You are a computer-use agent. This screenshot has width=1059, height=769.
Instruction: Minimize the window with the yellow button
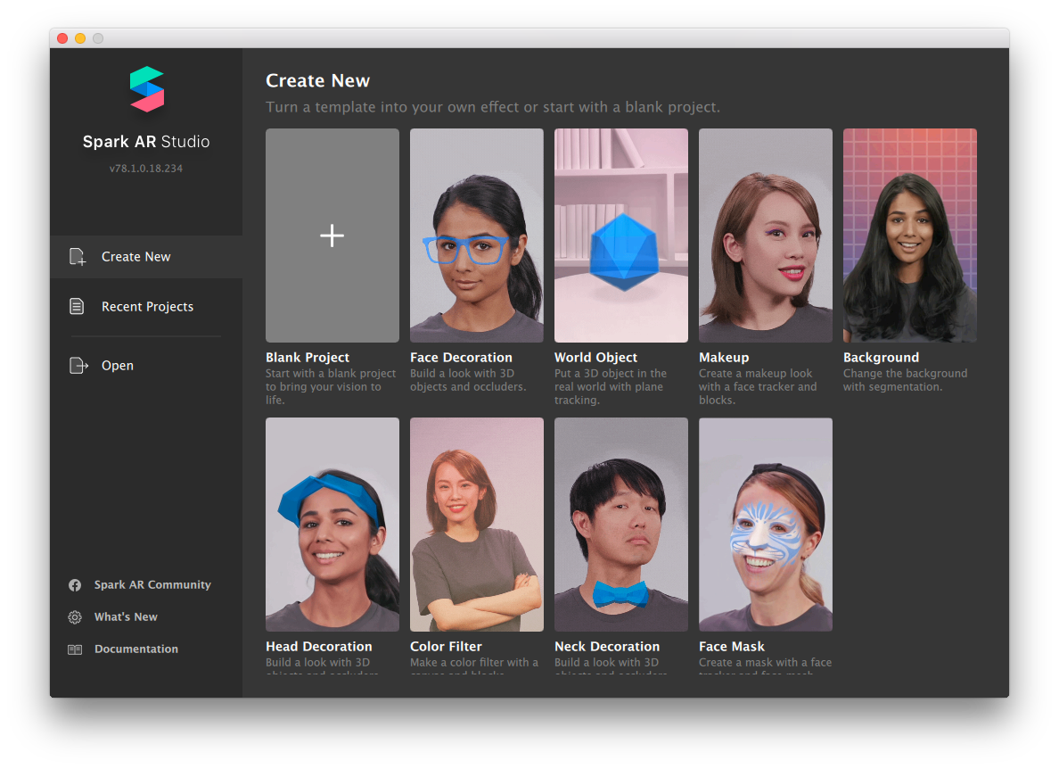point(80,38)
